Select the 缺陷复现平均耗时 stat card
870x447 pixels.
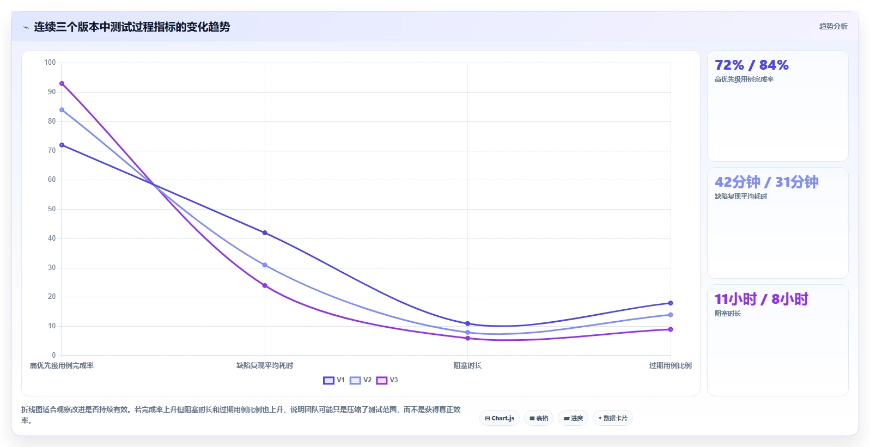(x=777, y=223)
